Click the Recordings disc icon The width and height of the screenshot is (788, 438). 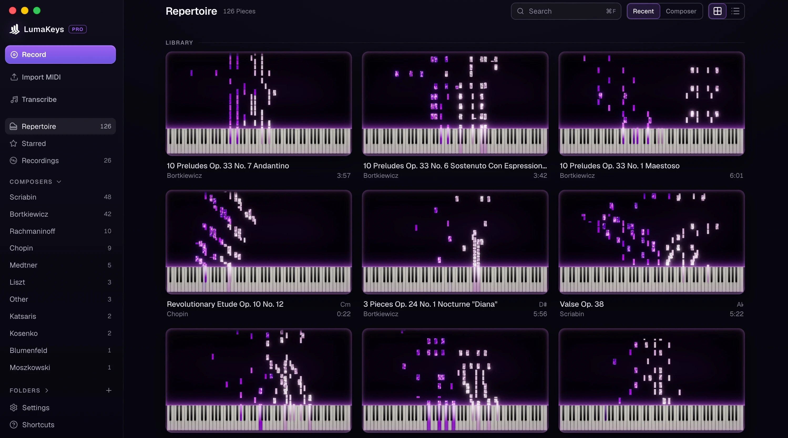click(x=13, y=160)
